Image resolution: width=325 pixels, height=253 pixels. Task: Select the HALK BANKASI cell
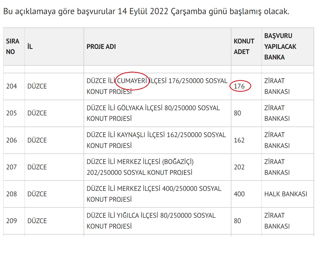(x=286, y=194)
